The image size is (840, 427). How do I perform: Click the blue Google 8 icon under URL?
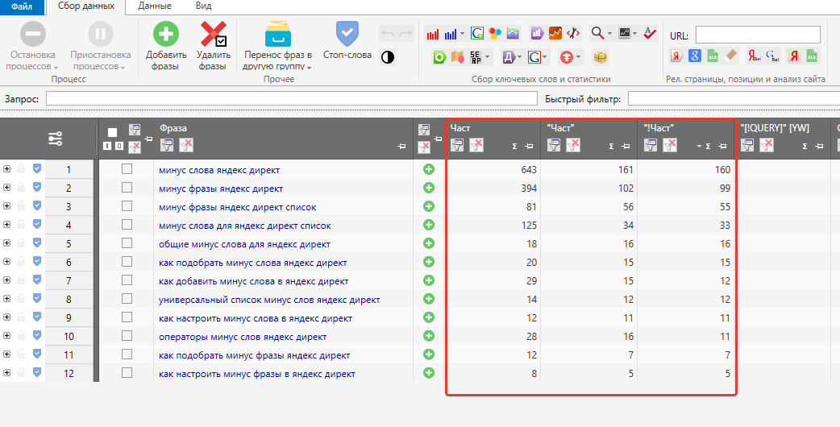tap(695, 56)
